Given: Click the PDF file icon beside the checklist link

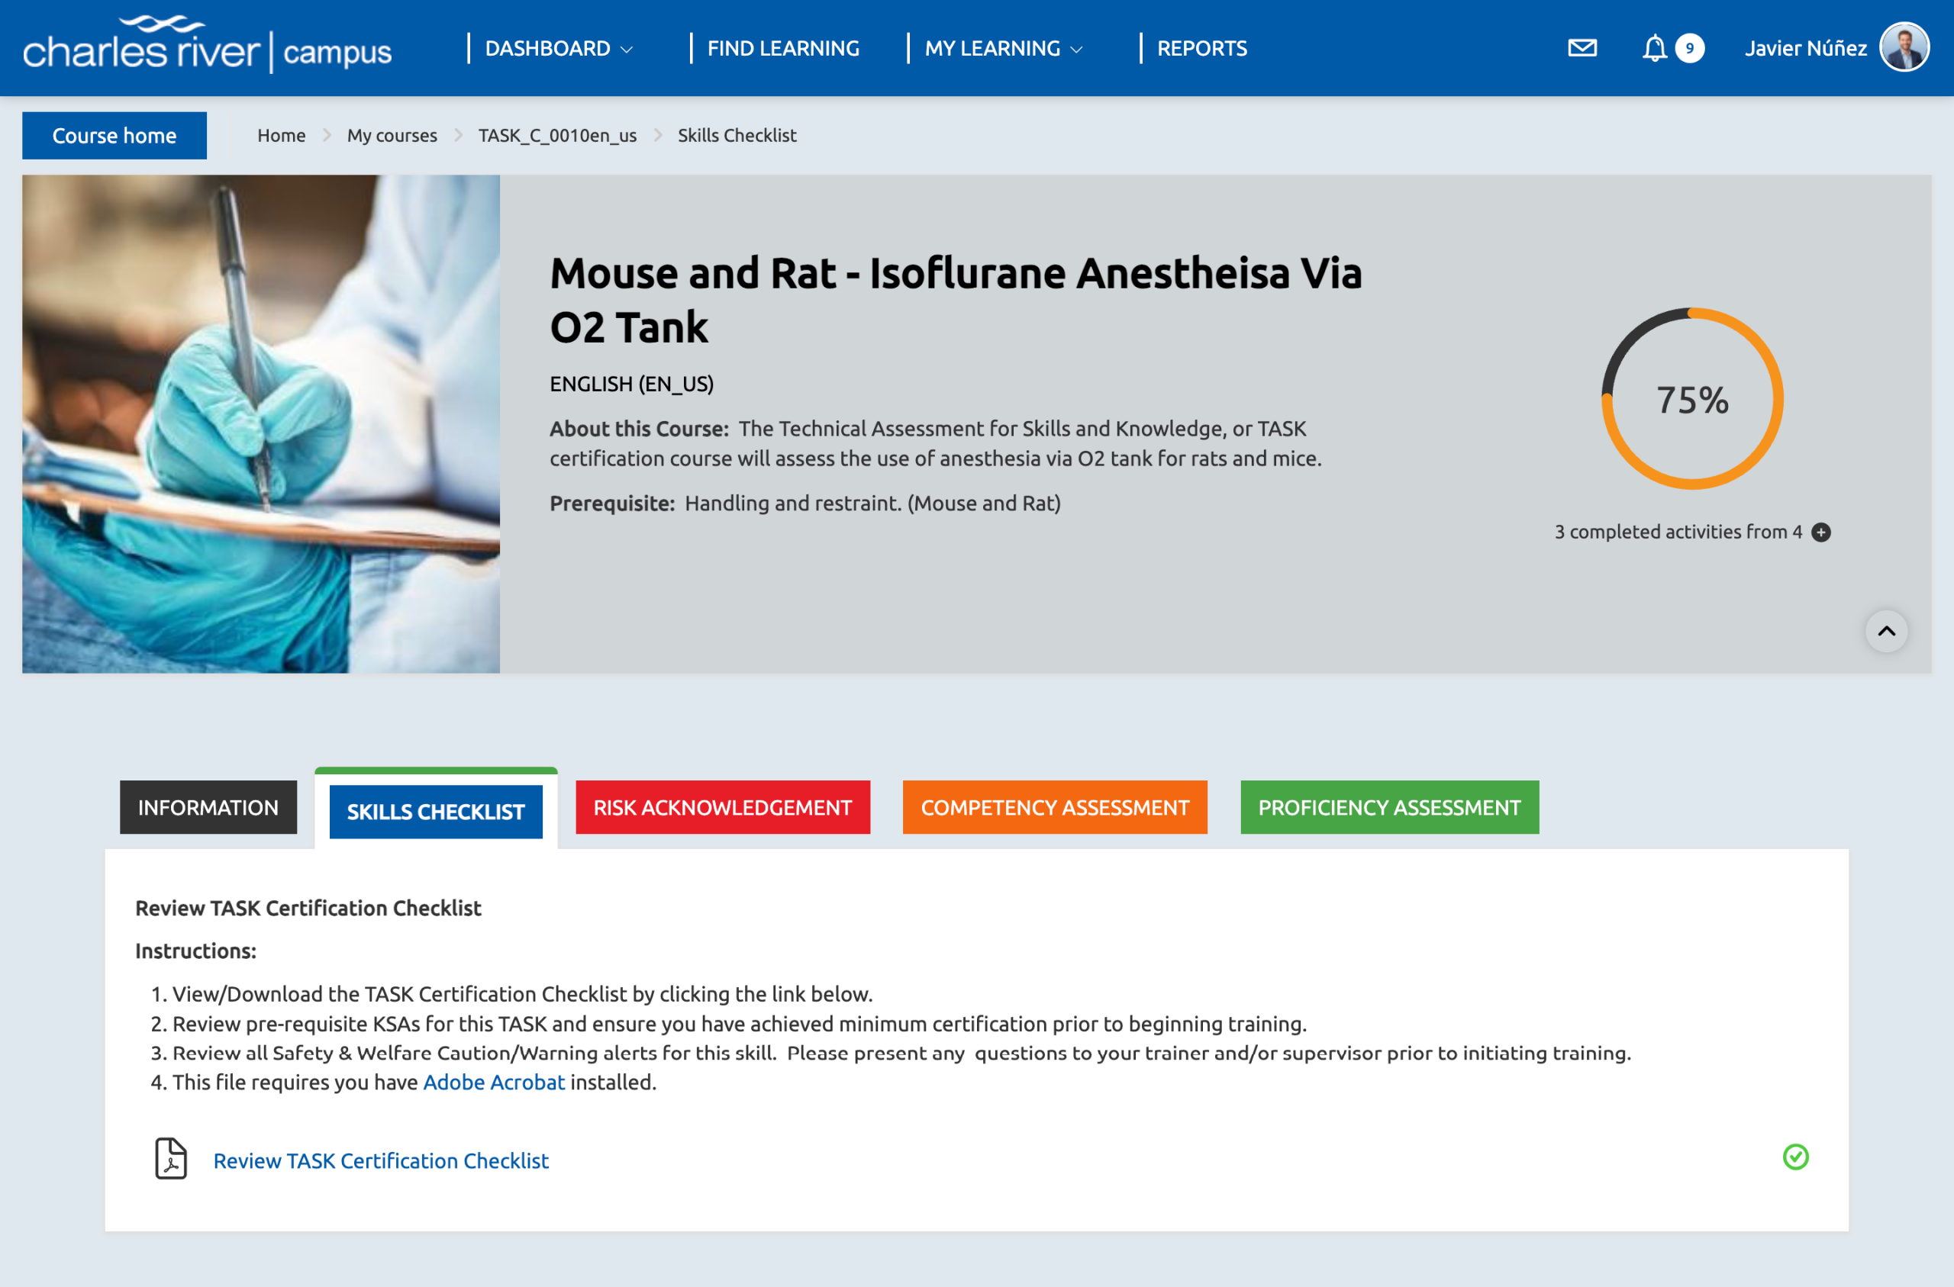Looking at the screenshot, I should pos(171,1158).
